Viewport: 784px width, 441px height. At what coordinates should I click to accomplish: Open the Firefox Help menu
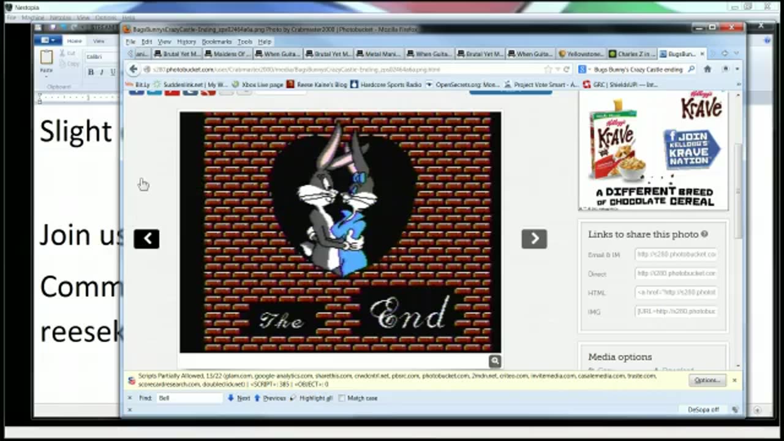(265, 42)
